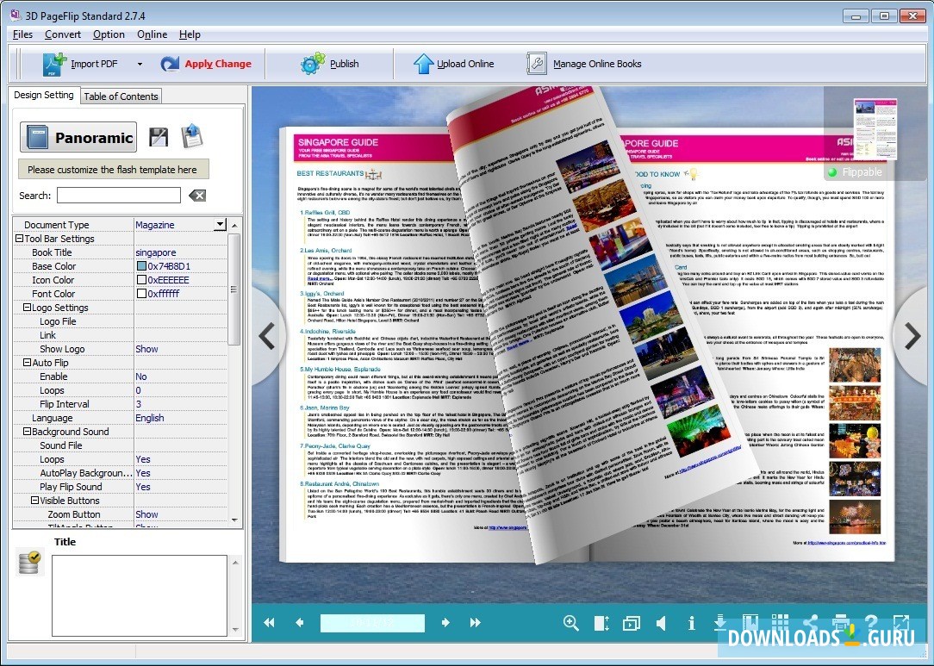Click the page thumbnail preview at top right
Screen dimensions: 934x666
point(875,129)
